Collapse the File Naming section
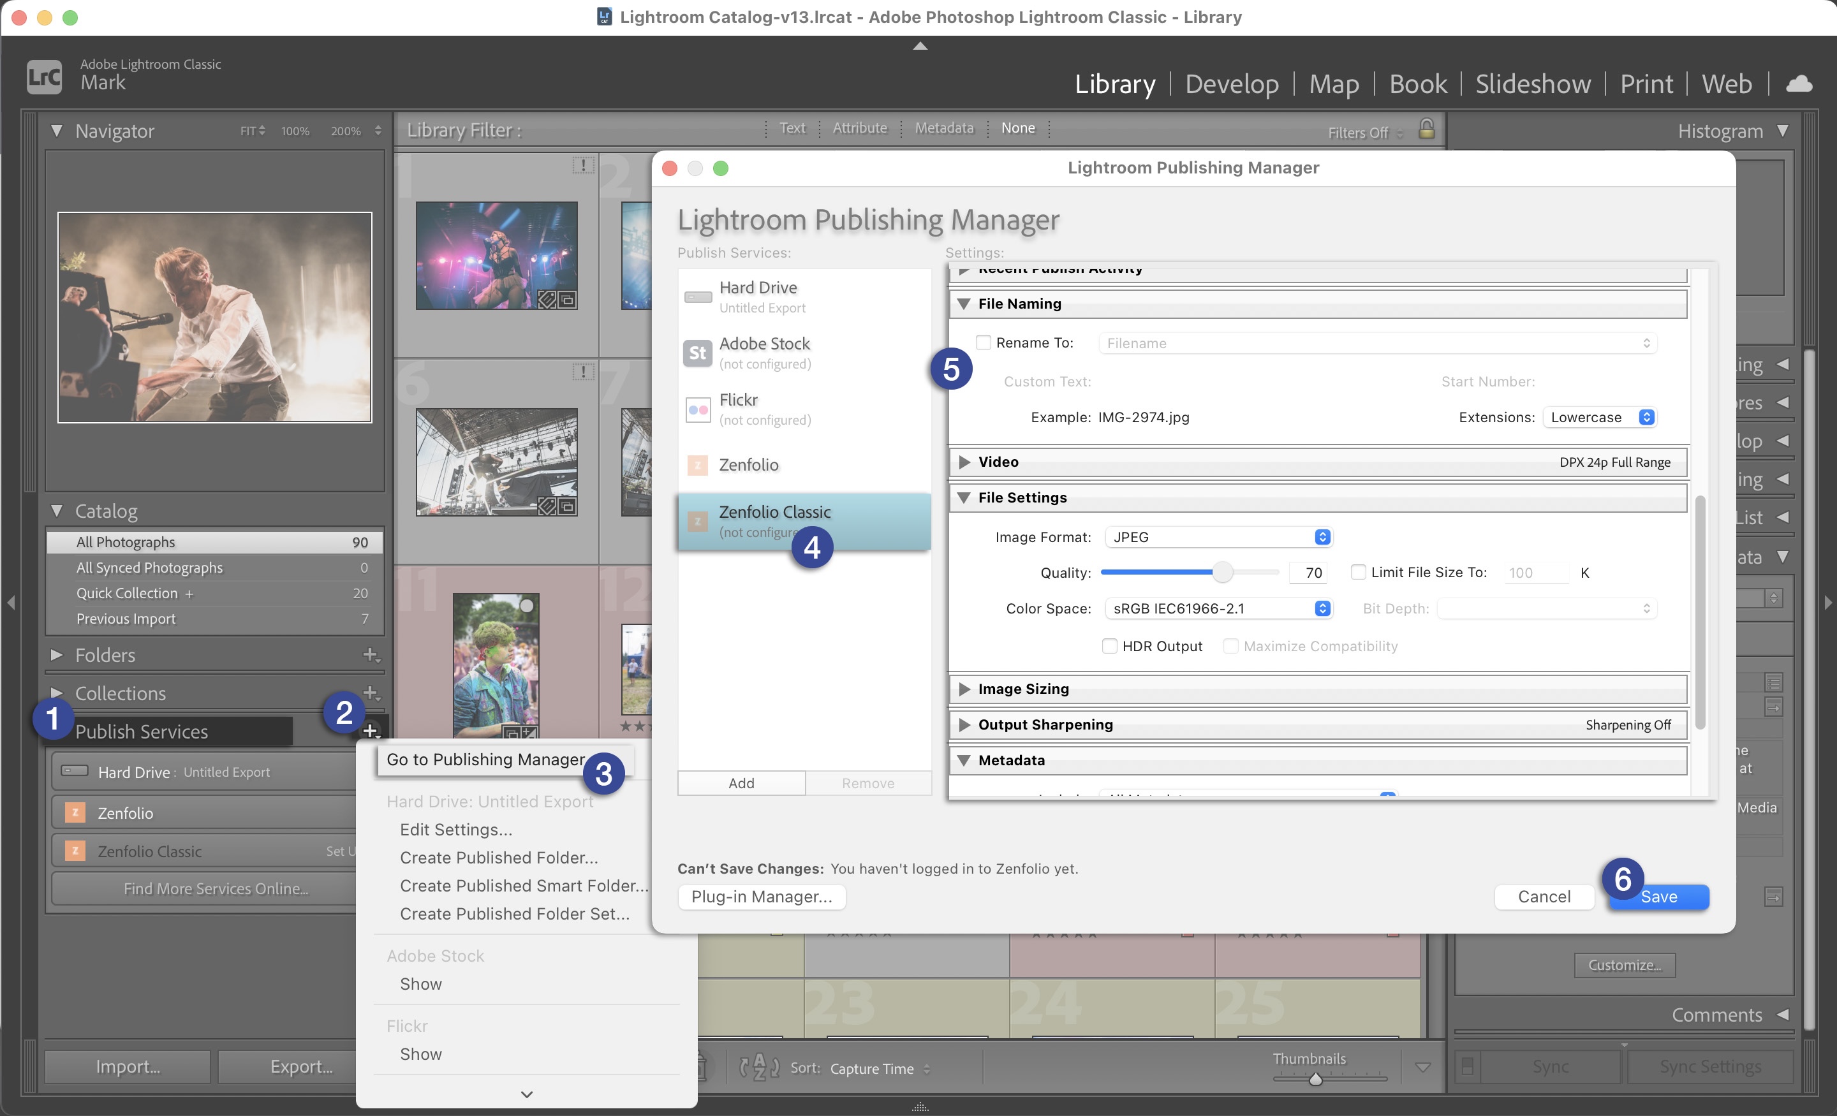The image size is (1837, 1116). click(x=963, y=304)
